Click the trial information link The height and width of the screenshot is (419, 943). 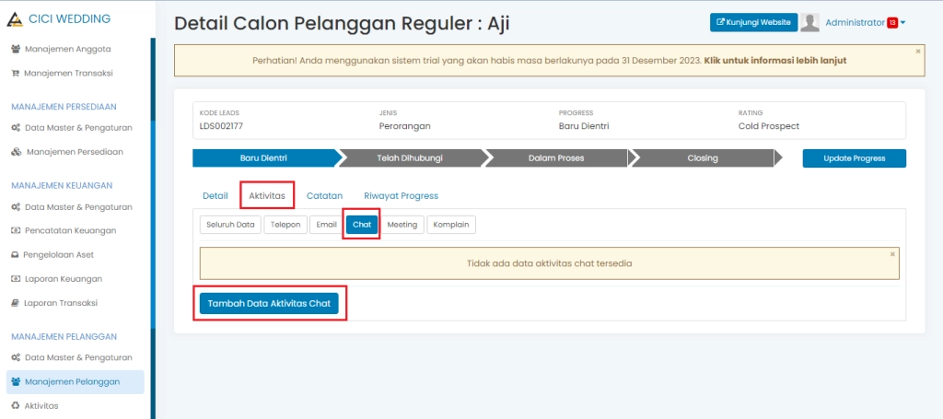pyautogui.click(x=774, y=61)
